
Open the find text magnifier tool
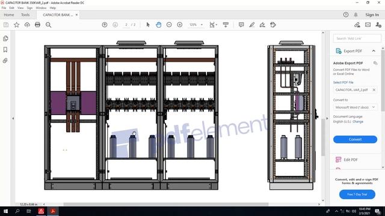pos(48,25)
